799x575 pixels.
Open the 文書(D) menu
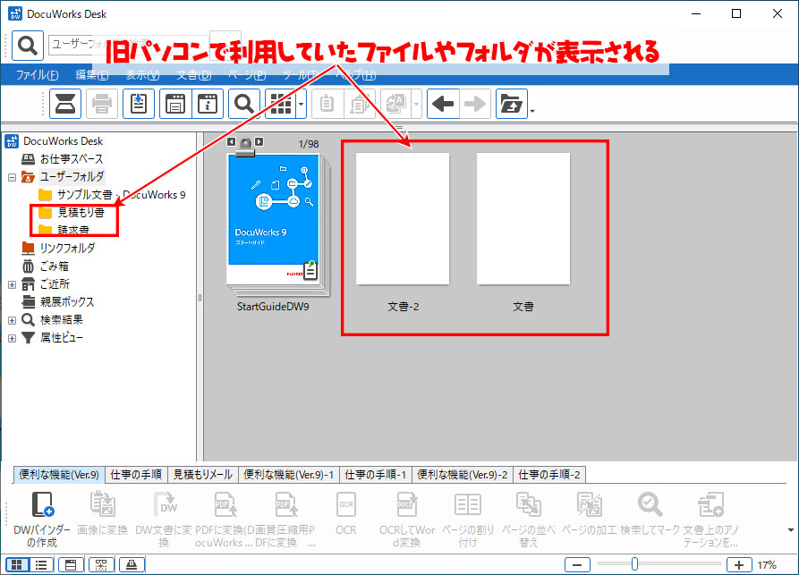click(194, 75)
